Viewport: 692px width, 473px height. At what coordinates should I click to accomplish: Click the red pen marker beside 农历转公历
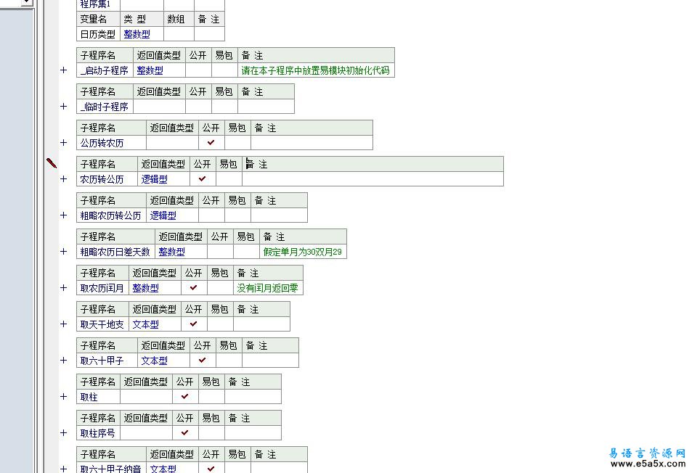point(52,163)
